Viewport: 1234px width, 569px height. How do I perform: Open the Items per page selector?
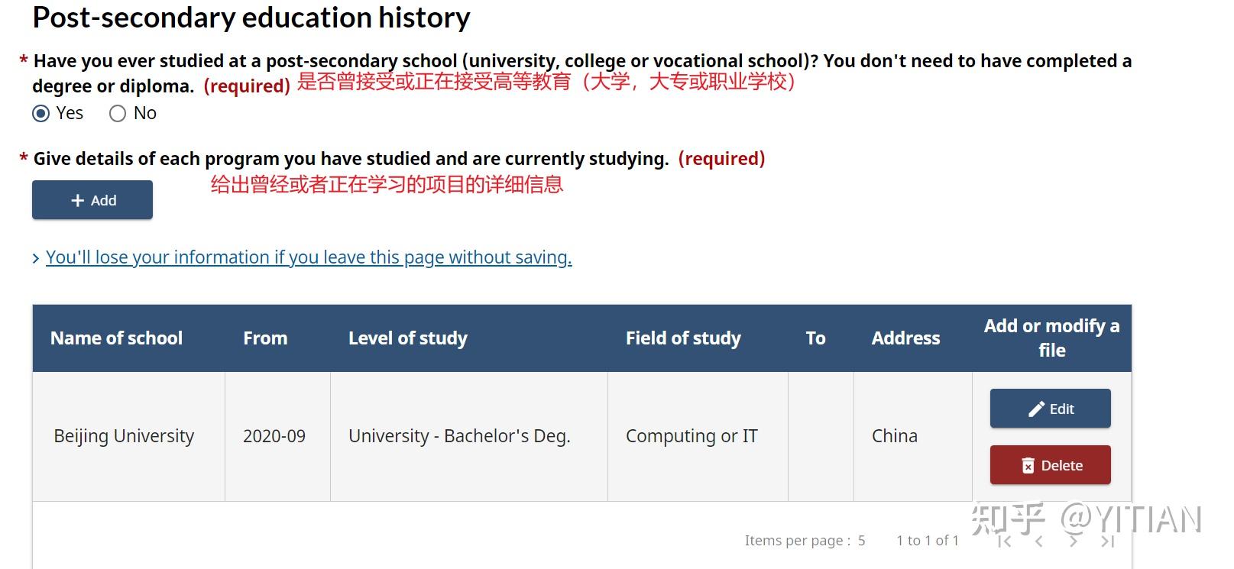[861, 541]
